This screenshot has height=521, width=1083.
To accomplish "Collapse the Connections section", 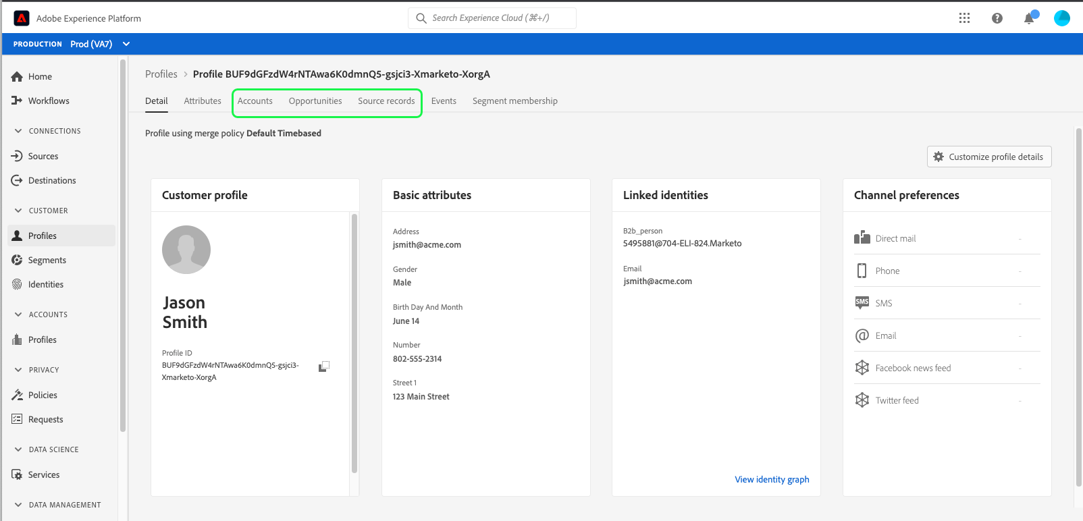I will click(18, 131).
